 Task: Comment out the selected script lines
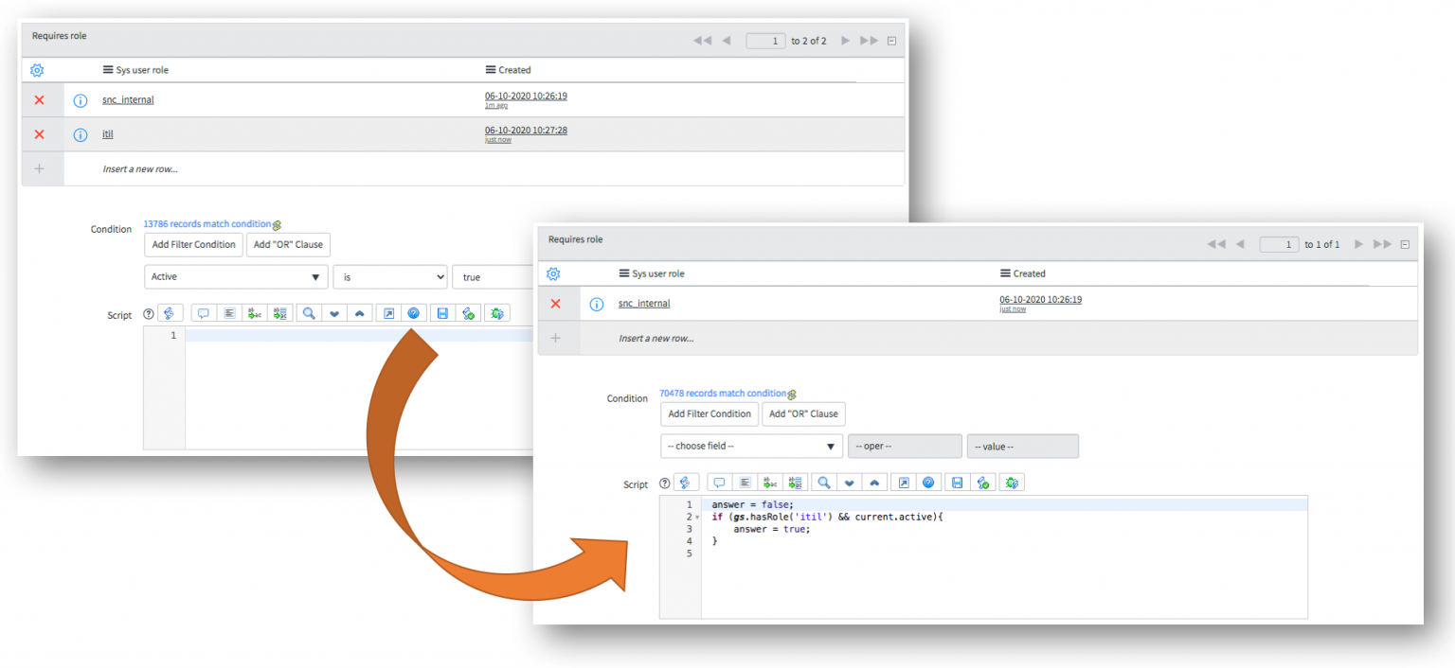719,482
